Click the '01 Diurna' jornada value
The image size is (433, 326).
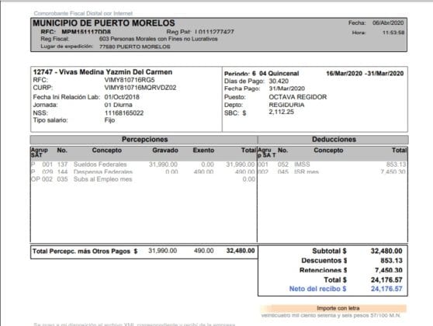(118, 105)
